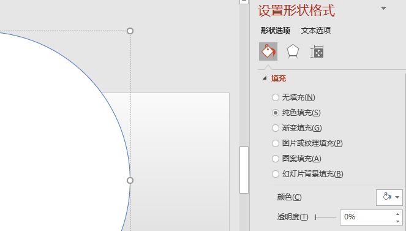Increase transparency with the up stepper arrow
This screenshot has height=231, width=406.
[397, 214]
